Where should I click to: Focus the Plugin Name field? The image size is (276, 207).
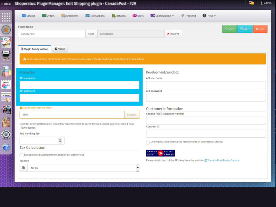pyautogui.click(x=52, y=34)
